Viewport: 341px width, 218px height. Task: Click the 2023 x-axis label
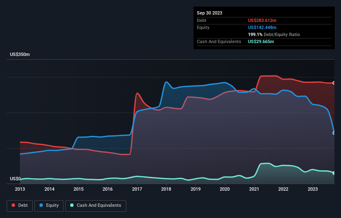[312, 189]
